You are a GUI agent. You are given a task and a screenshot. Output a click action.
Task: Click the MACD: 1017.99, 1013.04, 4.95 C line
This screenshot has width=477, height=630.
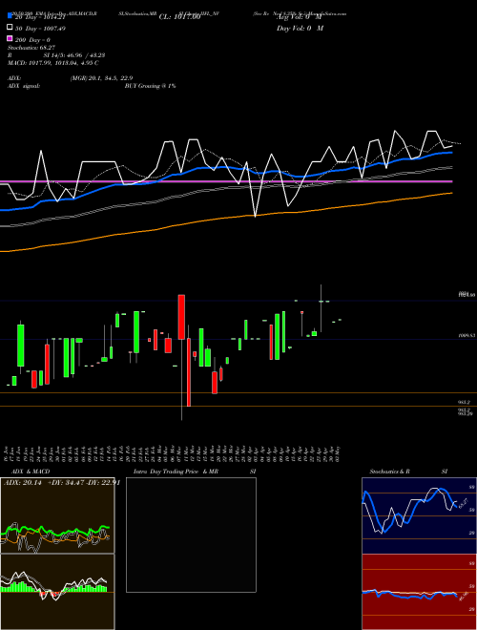(53, 63)
